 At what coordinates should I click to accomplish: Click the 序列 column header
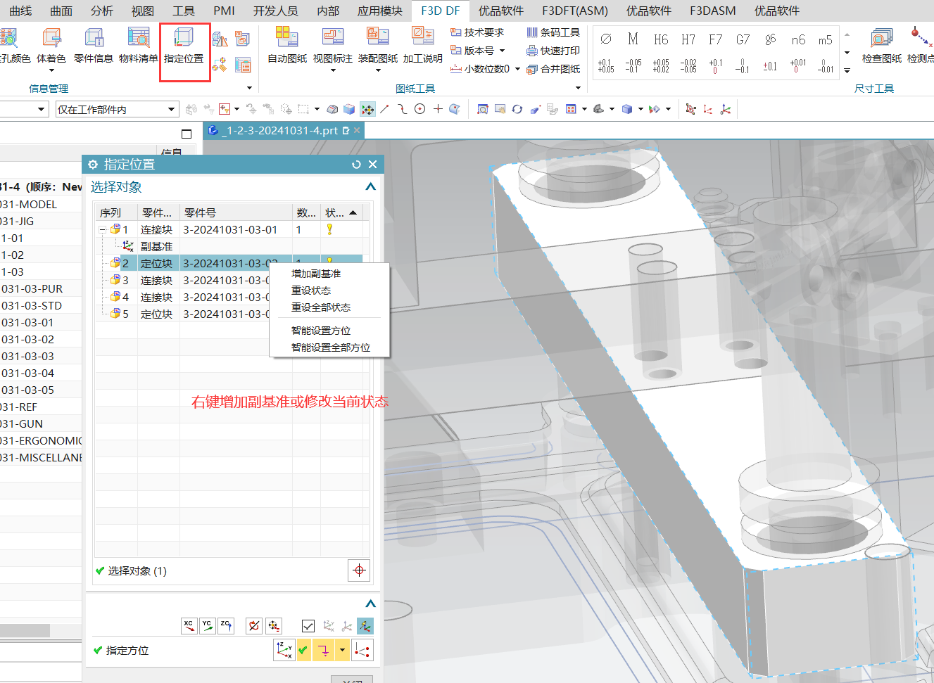[x=116, y=212]
